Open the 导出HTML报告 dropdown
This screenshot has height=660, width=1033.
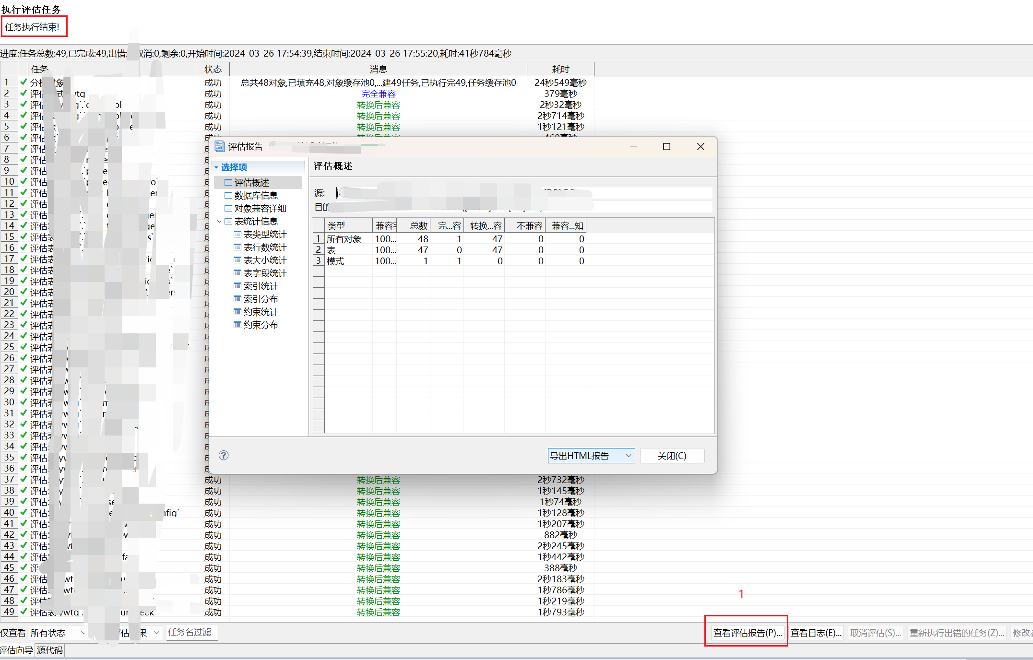click(x=628, y=456)
